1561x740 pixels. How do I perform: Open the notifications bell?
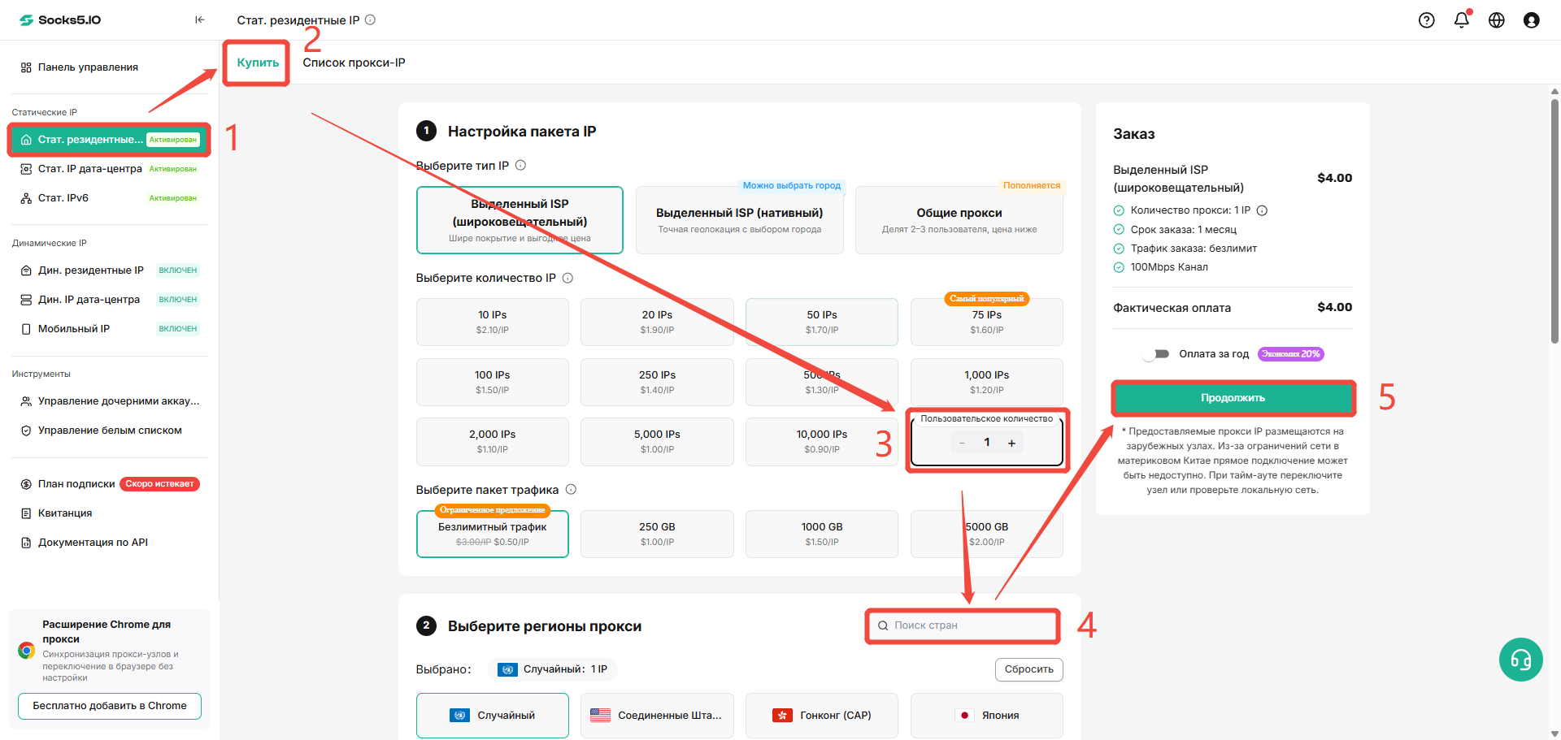(x=1461, y=20)
